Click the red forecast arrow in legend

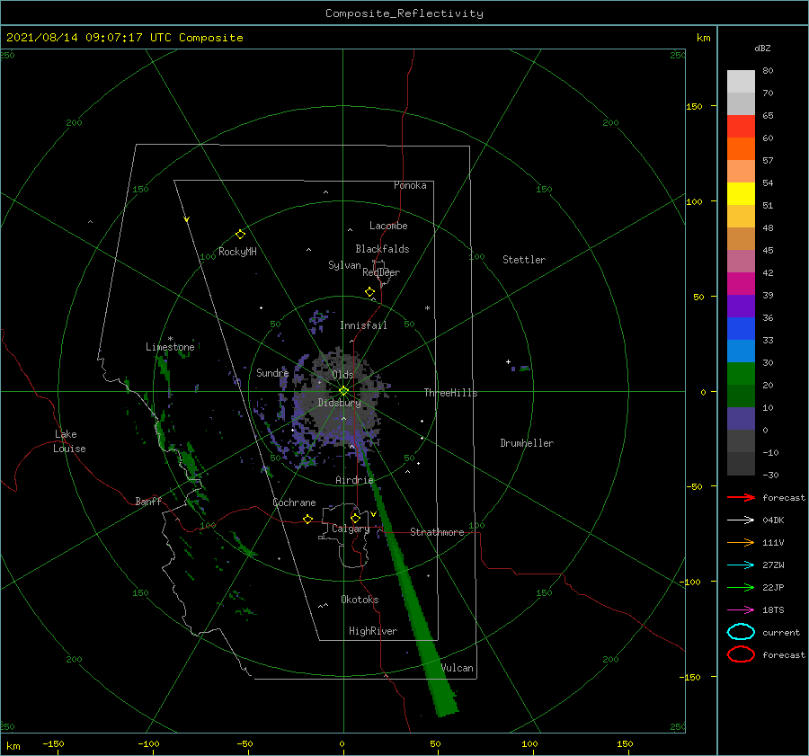[x=741, y=497]
